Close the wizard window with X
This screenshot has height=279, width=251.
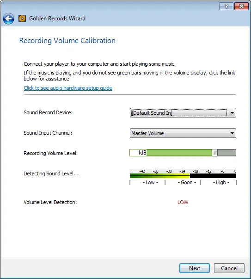(x=241, y=6)
